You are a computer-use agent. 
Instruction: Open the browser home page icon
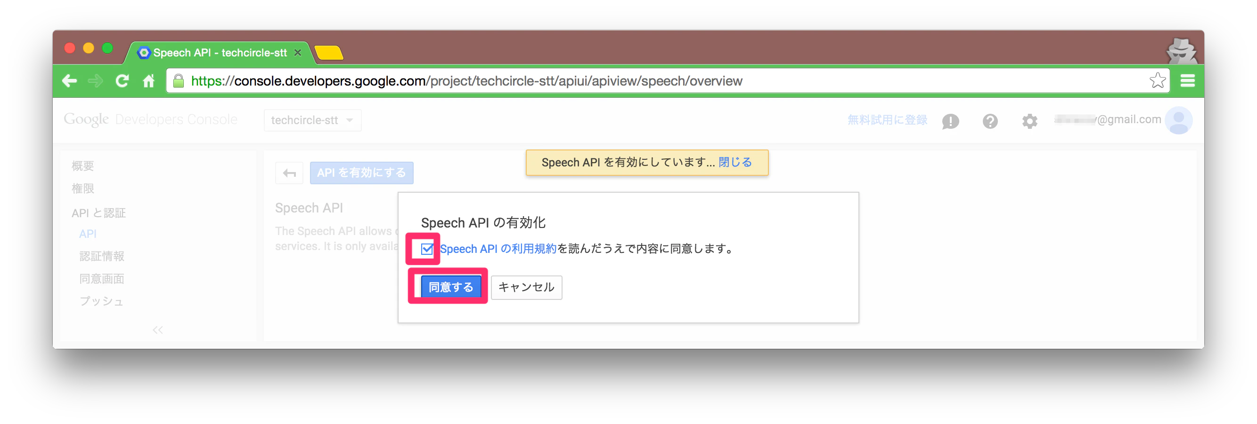click(148, 81)
